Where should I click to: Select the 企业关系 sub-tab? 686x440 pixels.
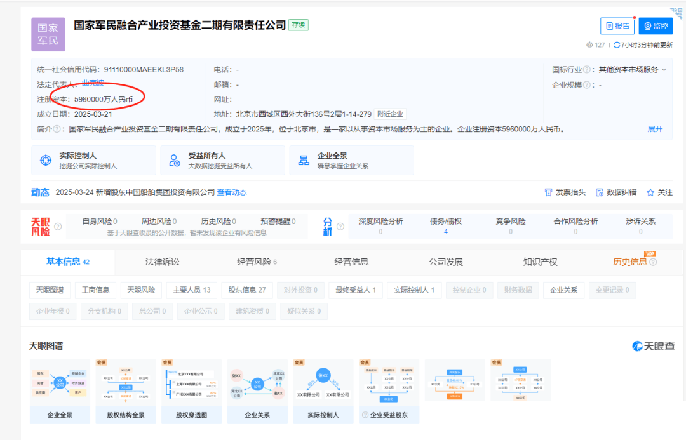(563, 290)
